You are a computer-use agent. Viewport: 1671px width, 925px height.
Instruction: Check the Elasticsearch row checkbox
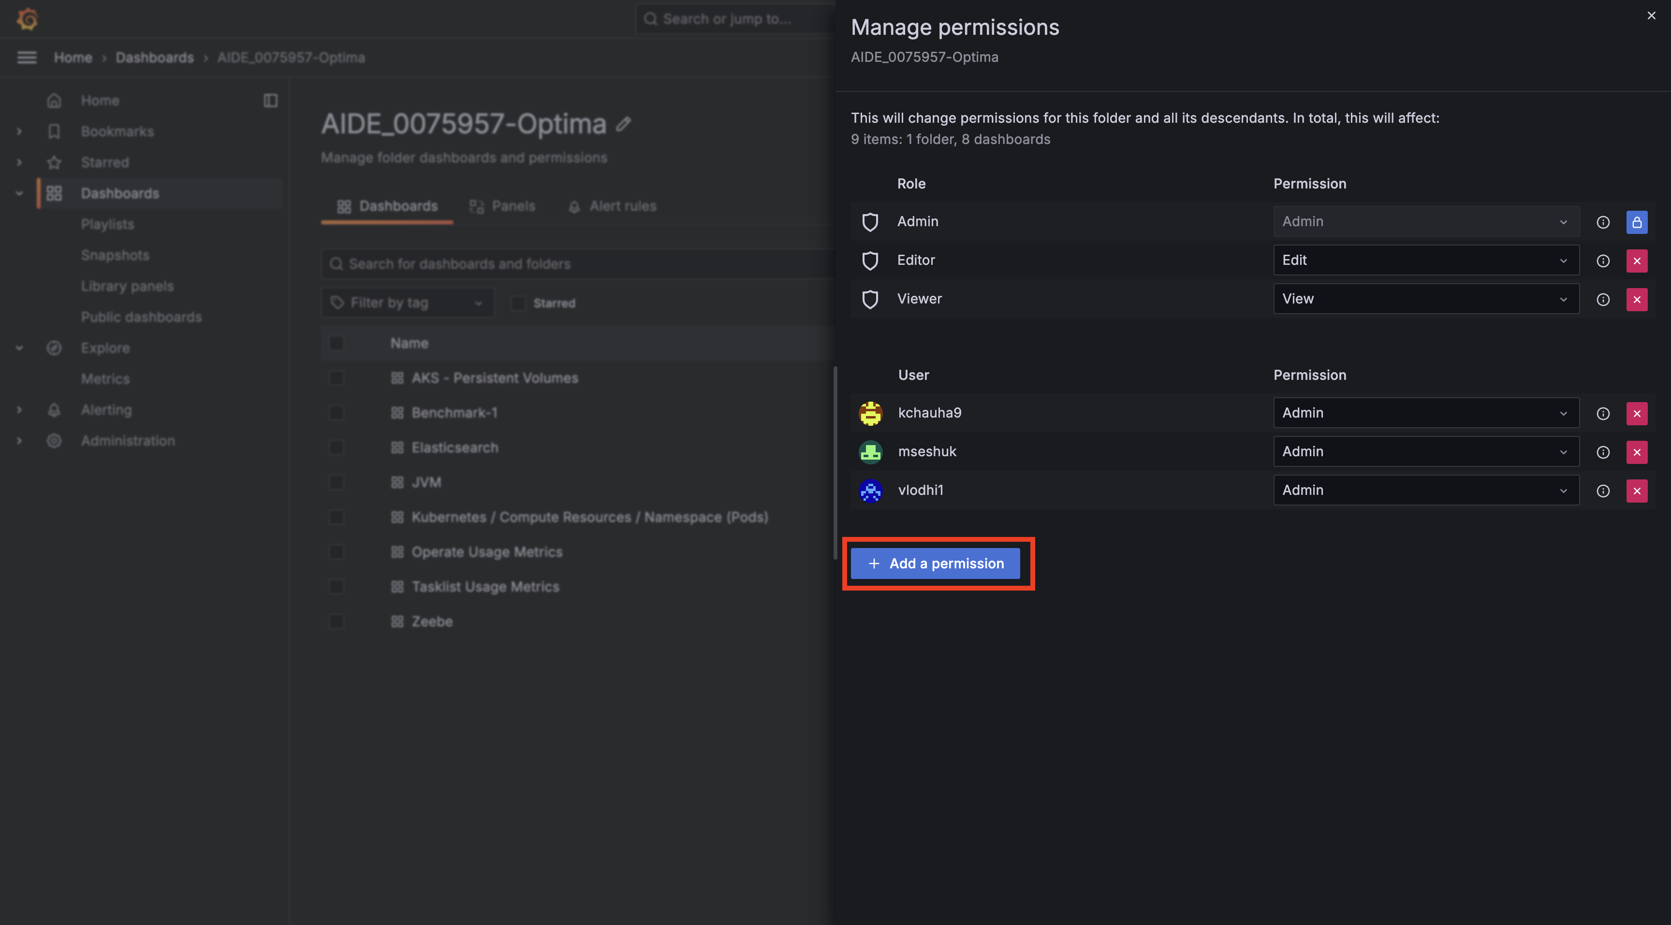coord(336,448)
